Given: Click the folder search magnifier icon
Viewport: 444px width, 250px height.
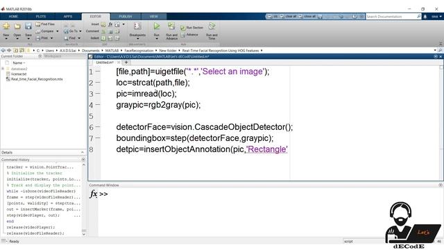Looking at the screenshot, I should [441, 51].
